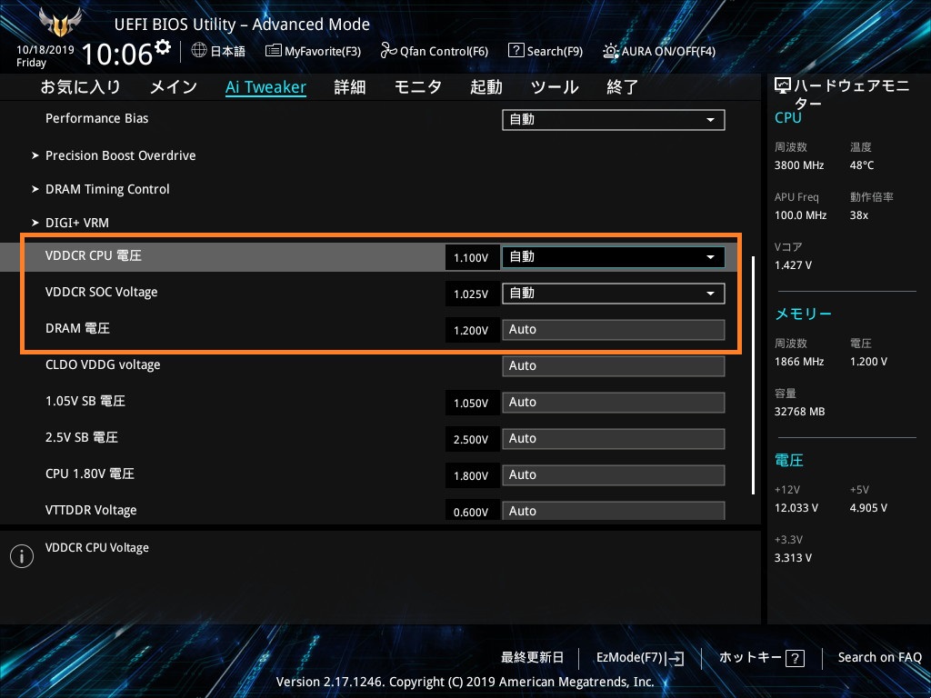
Task: Click the hardware monitor icon
Action: click(x=783, y=86)
